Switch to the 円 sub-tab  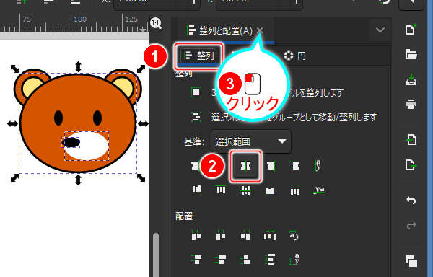295,56
